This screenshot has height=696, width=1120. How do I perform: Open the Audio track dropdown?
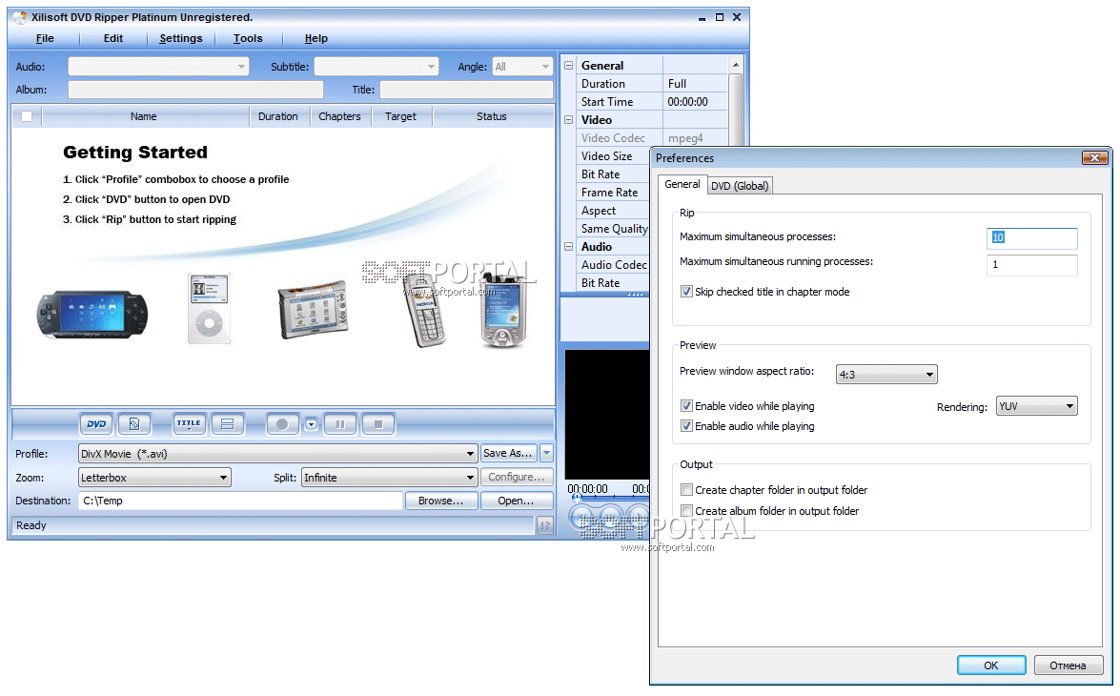tap(158, 67)
